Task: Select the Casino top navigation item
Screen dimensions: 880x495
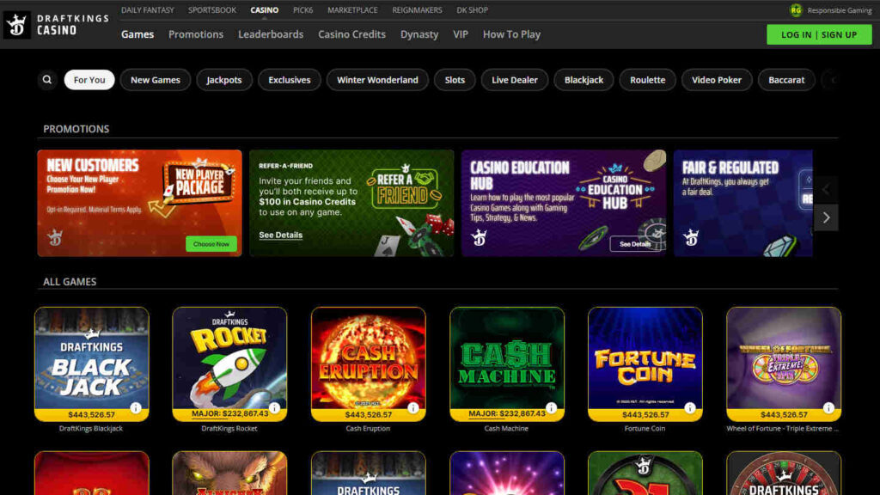Action: tap(265, 10)
